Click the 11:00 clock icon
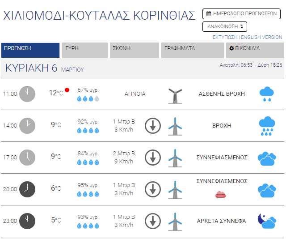286x239 pixels. point(27,94)
